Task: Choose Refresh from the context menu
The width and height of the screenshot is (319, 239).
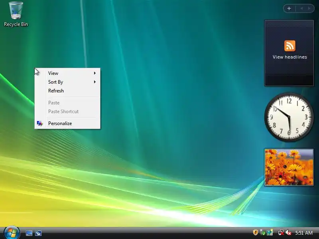Action: [67, 91]
